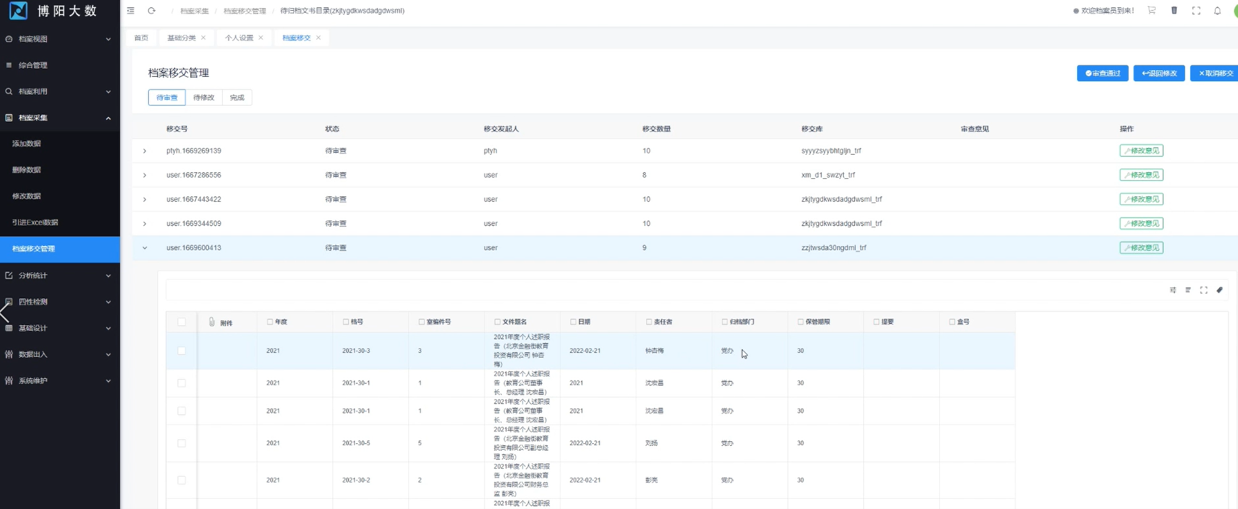Toggle the 日期 column header checkbox

(x=573, y=322)
